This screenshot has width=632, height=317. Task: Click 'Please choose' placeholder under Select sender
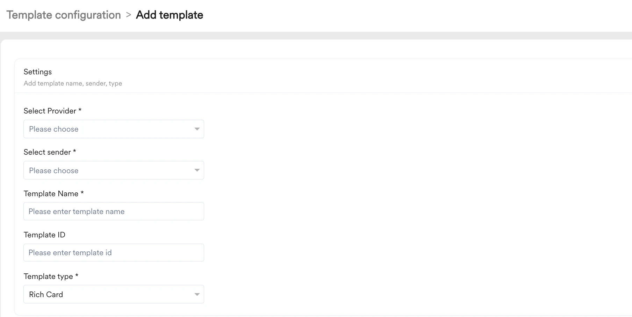click(x=54, y=171)
